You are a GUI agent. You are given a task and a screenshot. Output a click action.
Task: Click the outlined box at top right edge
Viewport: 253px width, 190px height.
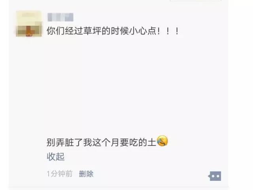point(196,0)
